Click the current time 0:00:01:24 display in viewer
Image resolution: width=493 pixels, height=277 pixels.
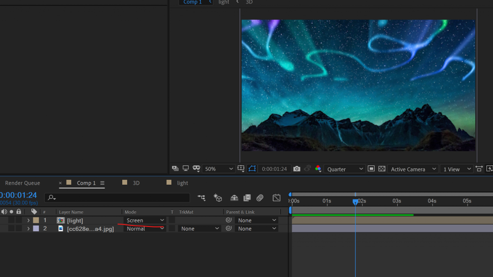tap(274, 169)
